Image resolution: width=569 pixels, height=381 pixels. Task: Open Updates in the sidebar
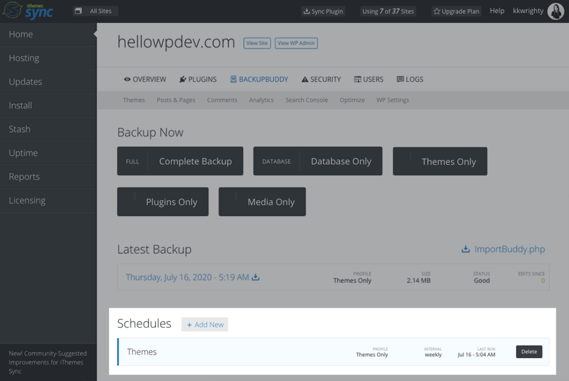[48, 82]
